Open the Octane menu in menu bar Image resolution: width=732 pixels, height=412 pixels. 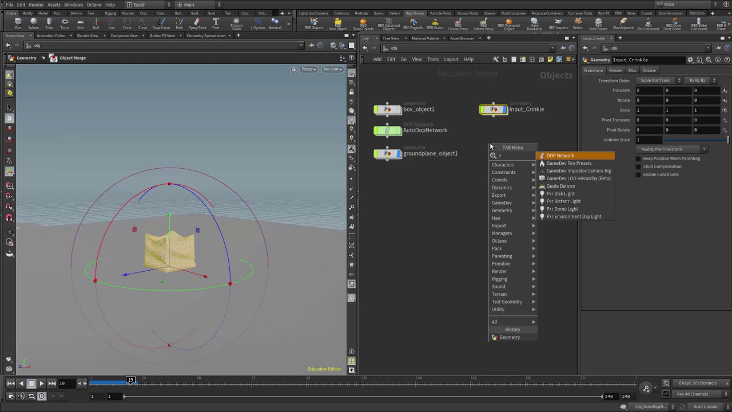94,5
